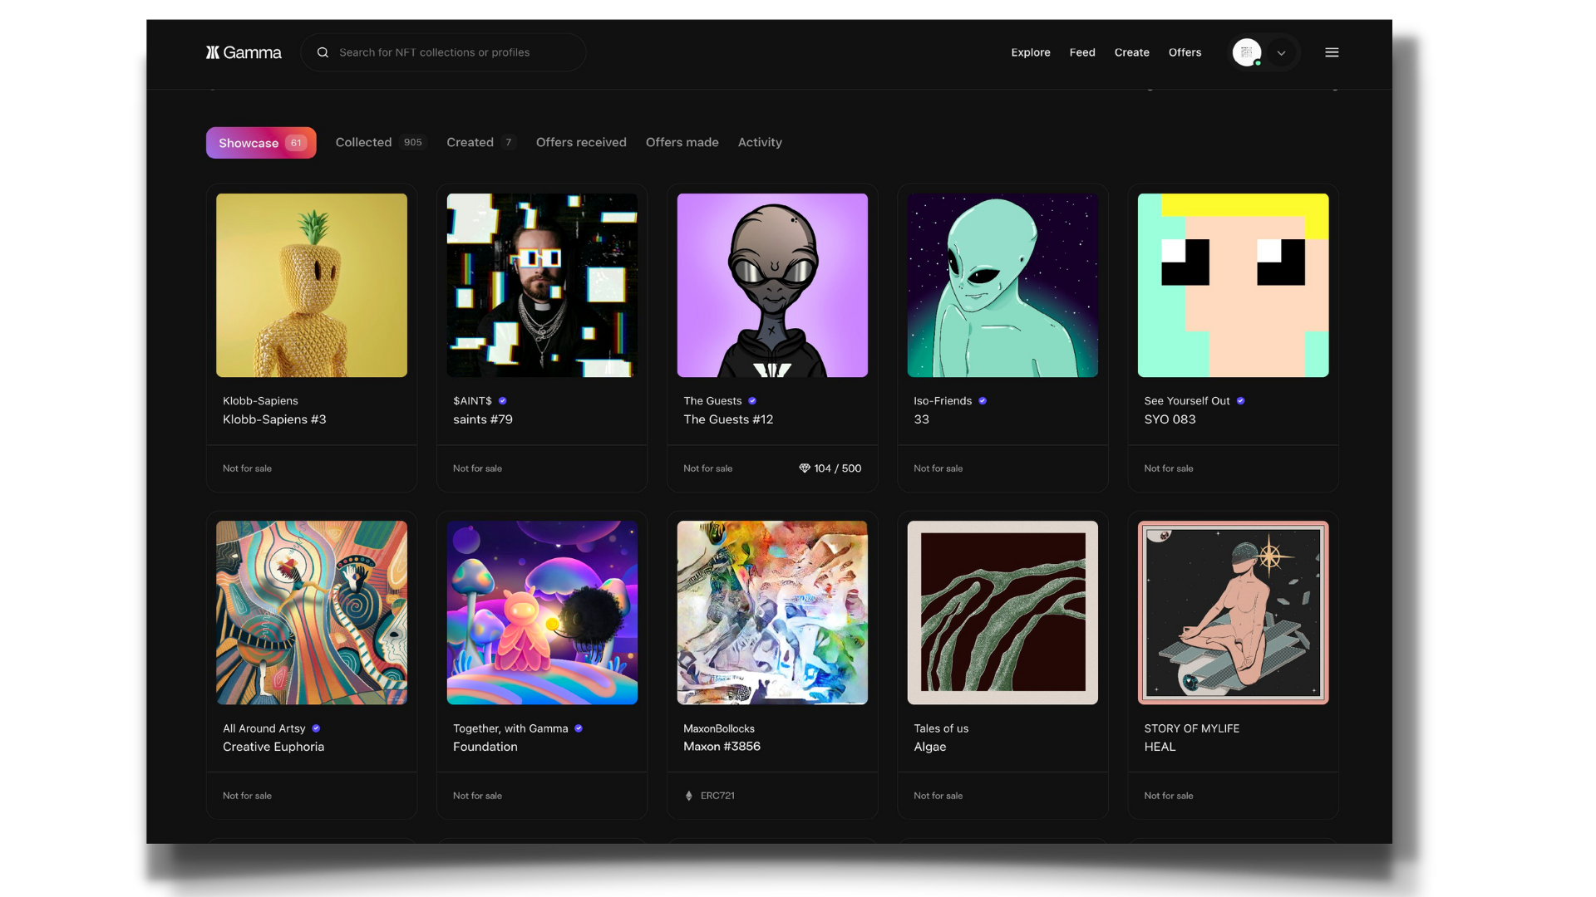Viewport: 1596px width, 897px height.
Task: Switch to the Collected tab
Action: point(381,143)
